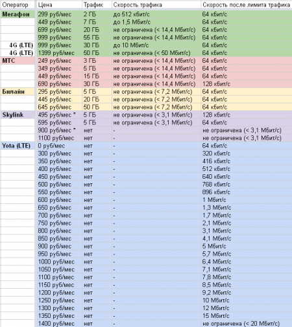Select the 645 руб/мес Билайн price cell
Image resolution: width=292 pixels, height=327 pixels.
59,107
